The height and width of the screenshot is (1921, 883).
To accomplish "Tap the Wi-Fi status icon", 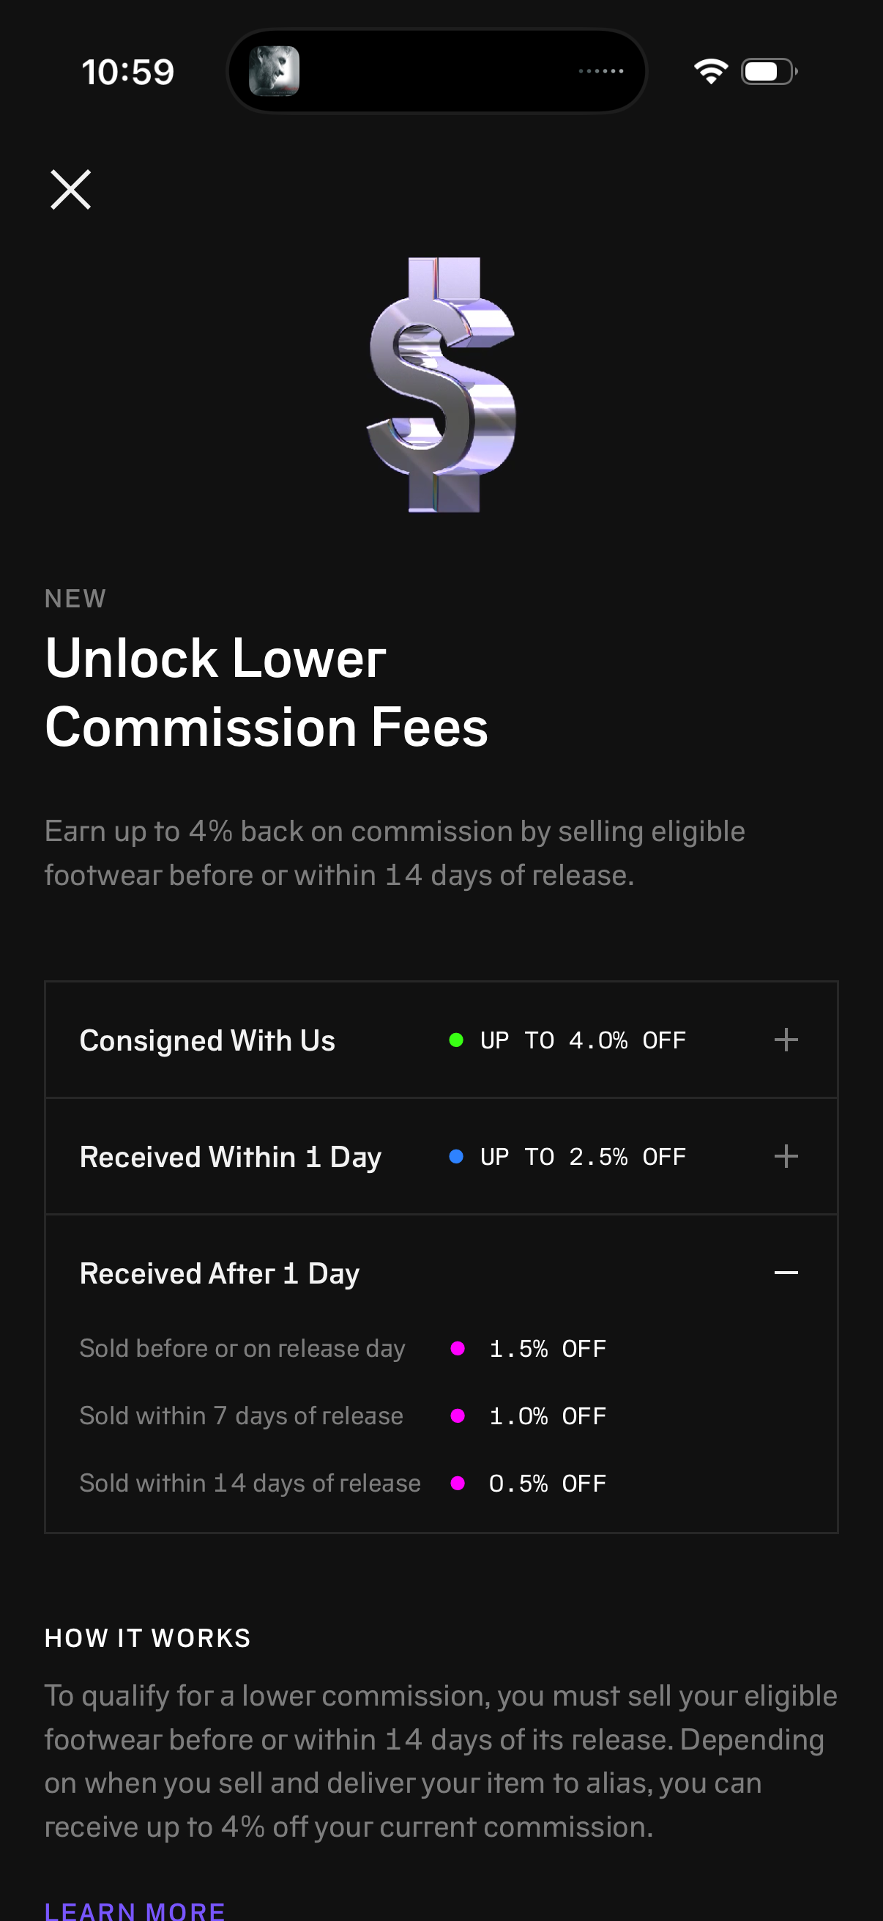I will click(x=710, y=72).
